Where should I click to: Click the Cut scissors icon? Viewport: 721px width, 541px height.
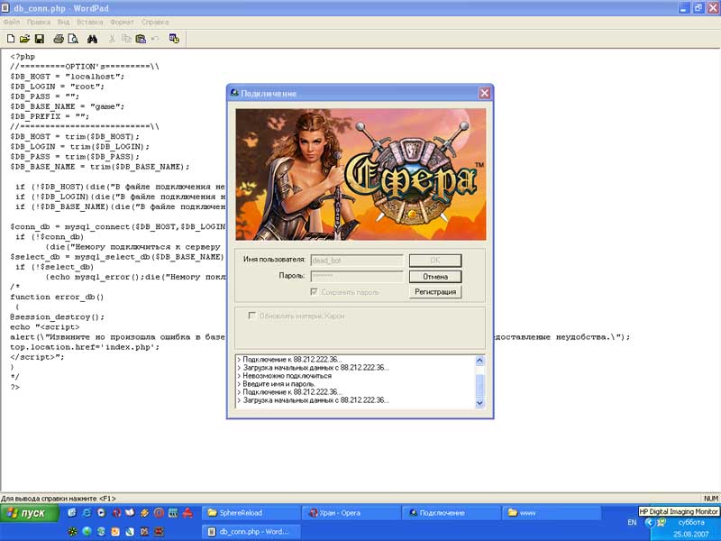click(112, 39)
